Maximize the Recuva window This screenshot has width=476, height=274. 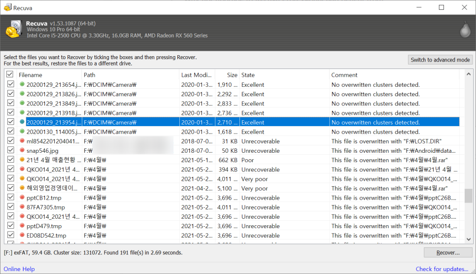click(442, 7)
